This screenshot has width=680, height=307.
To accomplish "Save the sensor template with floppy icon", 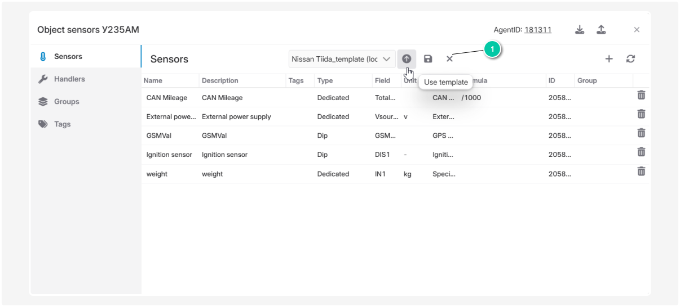I will (428, 59).
